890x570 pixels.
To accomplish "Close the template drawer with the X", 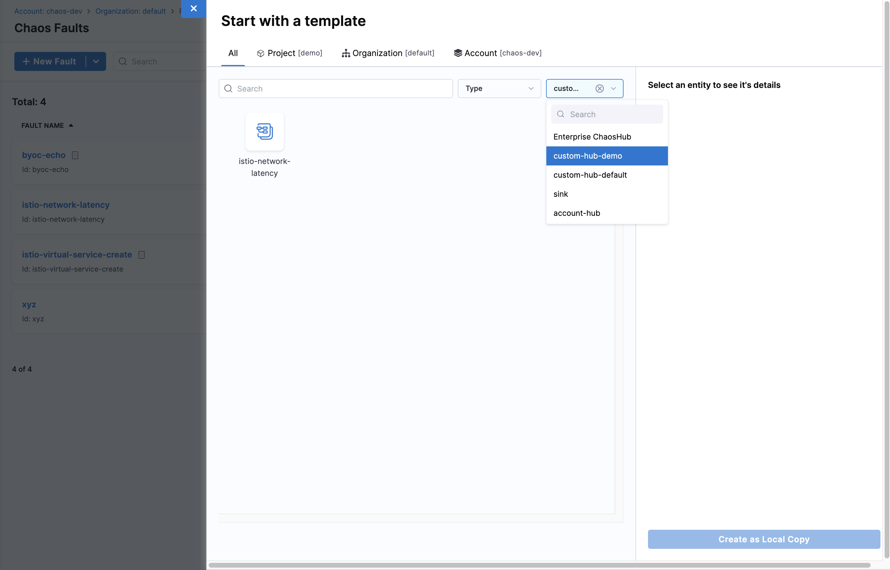I will tap(193, 8).
